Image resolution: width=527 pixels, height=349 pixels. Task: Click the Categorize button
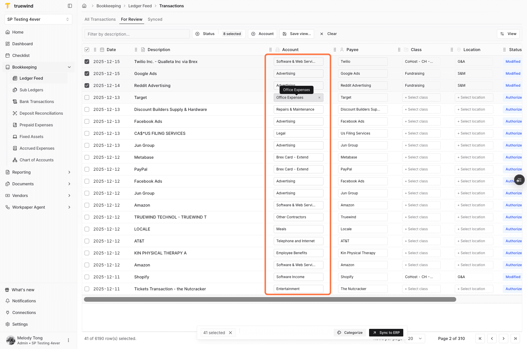(350, 333)
